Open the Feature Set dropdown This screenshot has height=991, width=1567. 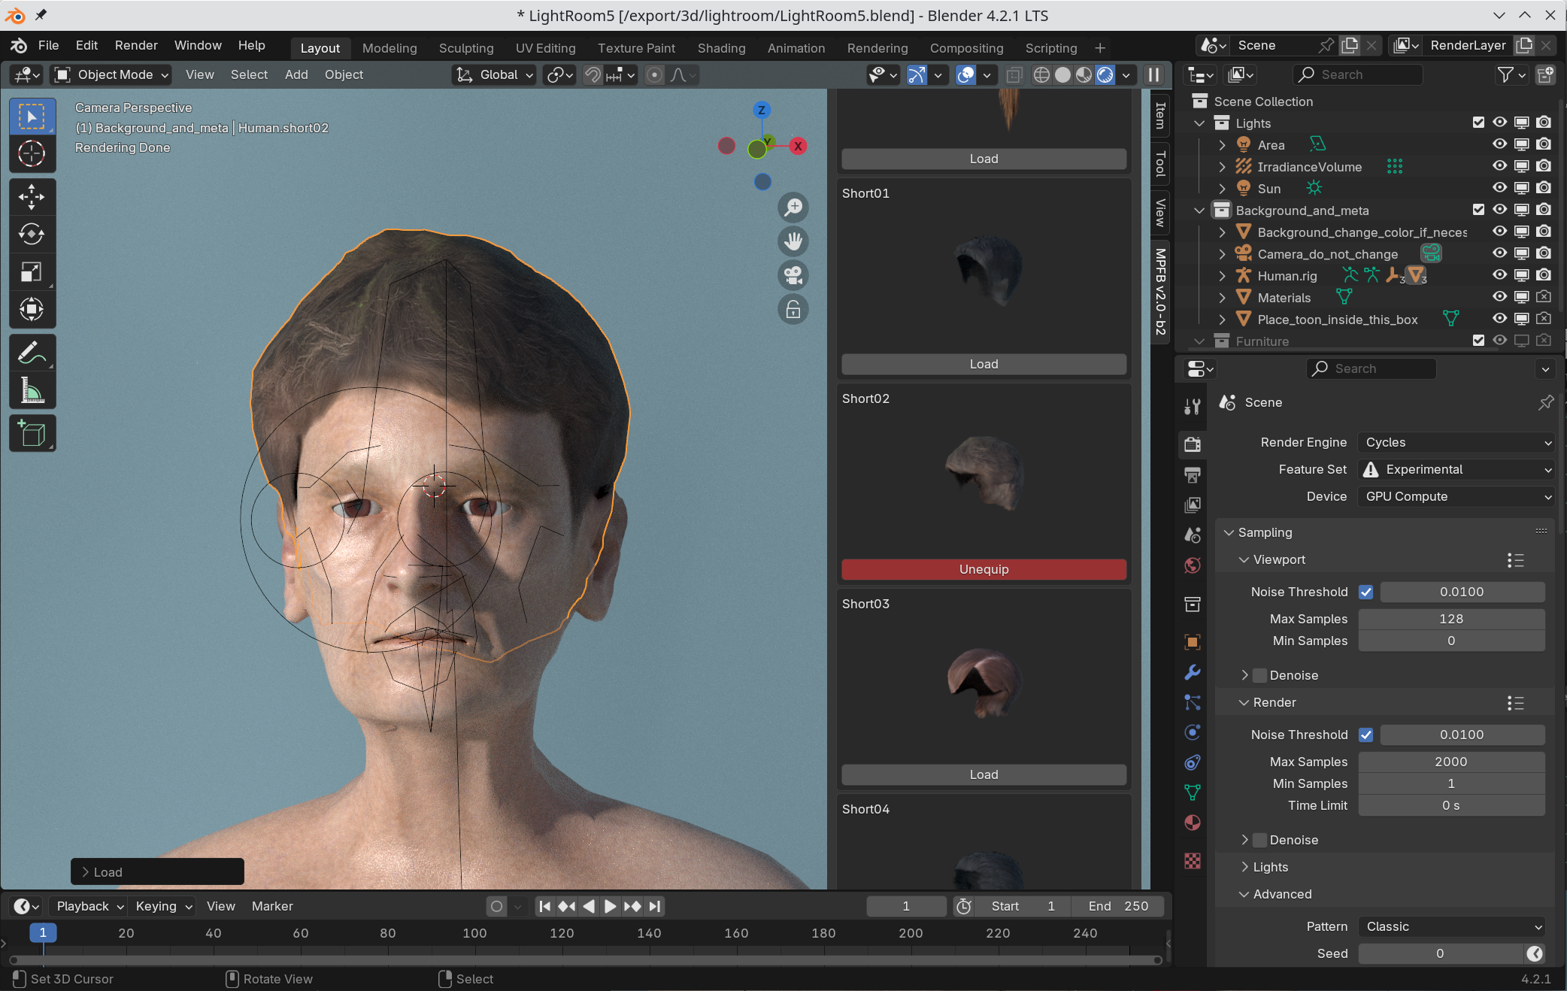(x=1456, y=469)
